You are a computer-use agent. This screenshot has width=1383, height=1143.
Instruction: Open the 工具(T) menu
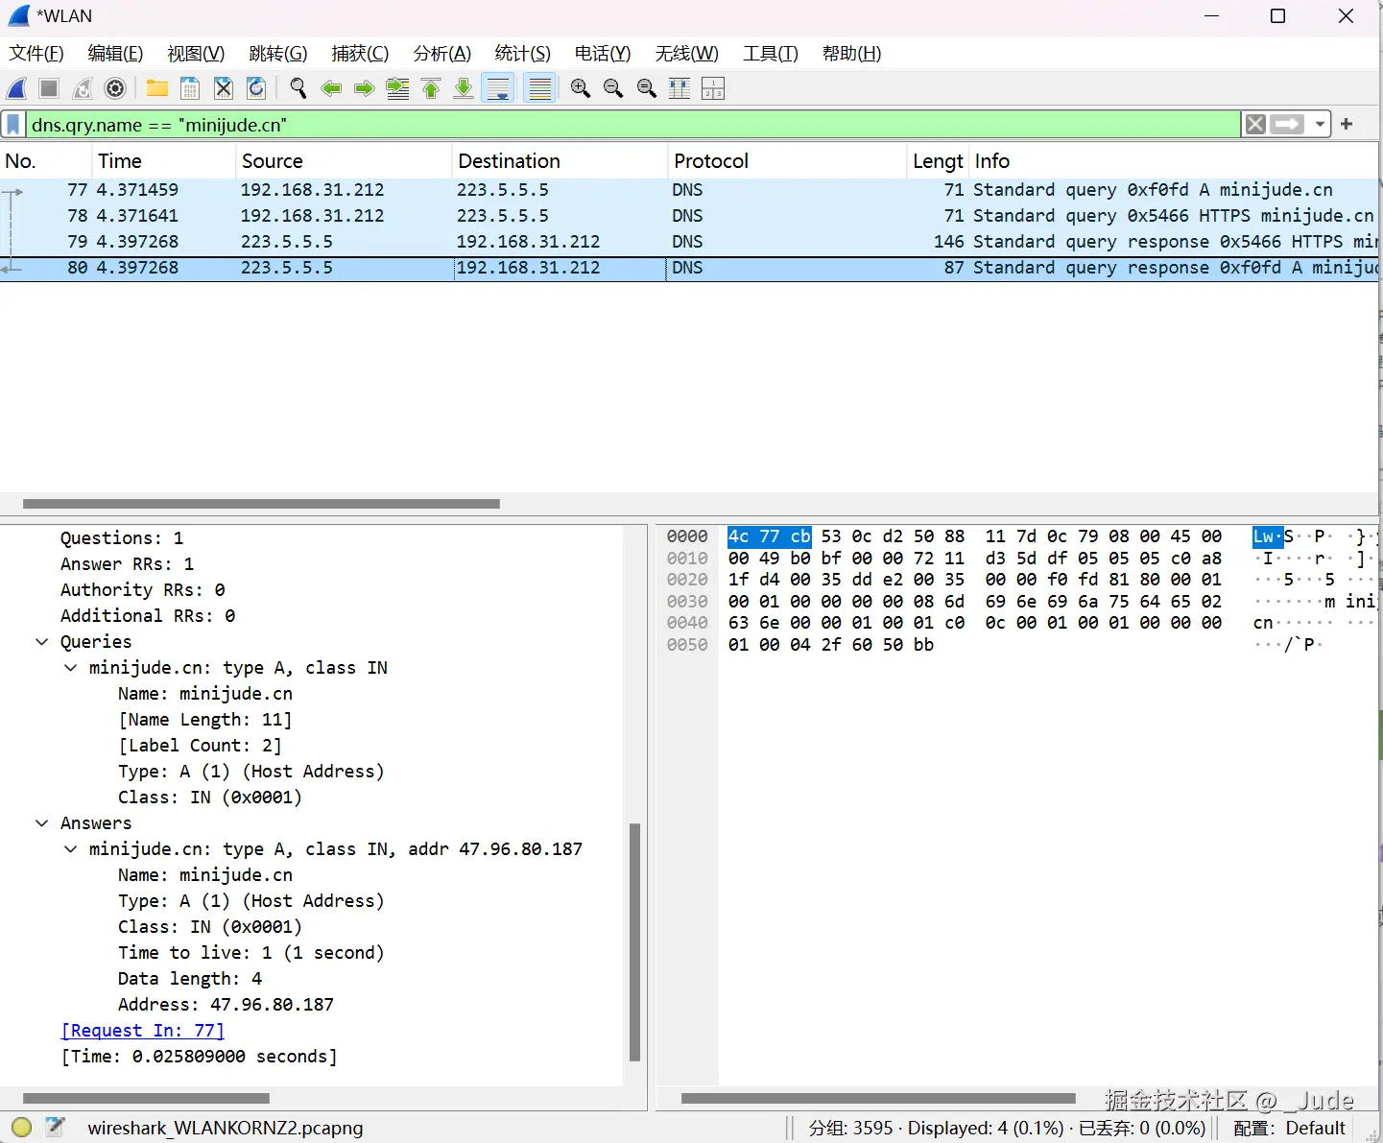point(771,54)
